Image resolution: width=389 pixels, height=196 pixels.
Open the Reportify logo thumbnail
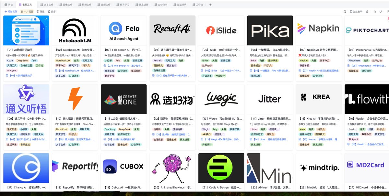tap(75, 168)
